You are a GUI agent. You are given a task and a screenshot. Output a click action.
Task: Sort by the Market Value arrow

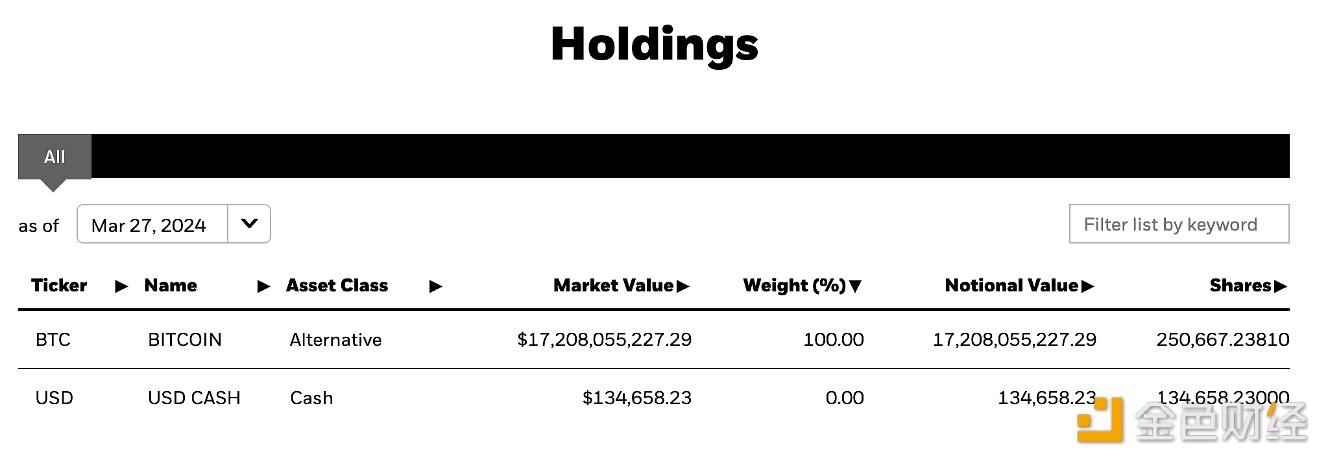pyautogui.click(x=683, y=286)
